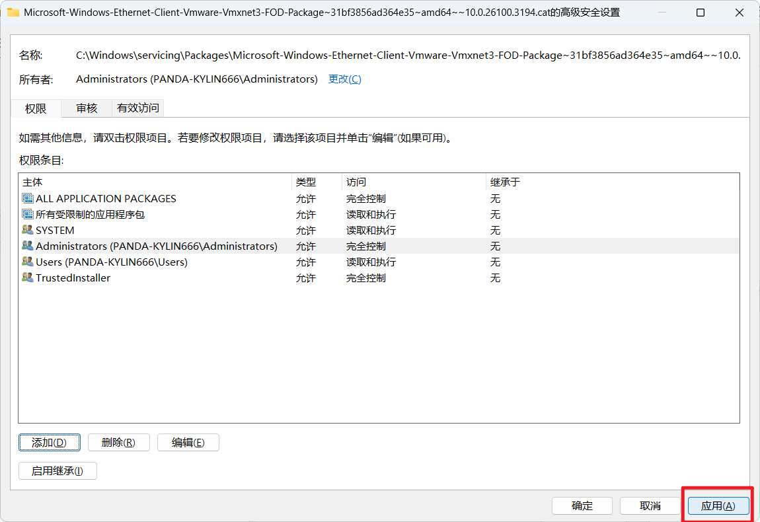Viewport: 760px width, 522px height.
Task: Confirm with the 确定 button
Action: pos(582,506)
